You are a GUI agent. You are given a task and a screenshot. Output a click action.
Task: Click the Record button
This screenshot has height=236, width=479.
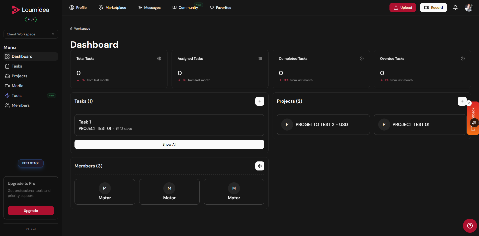[x=433, y=8]
